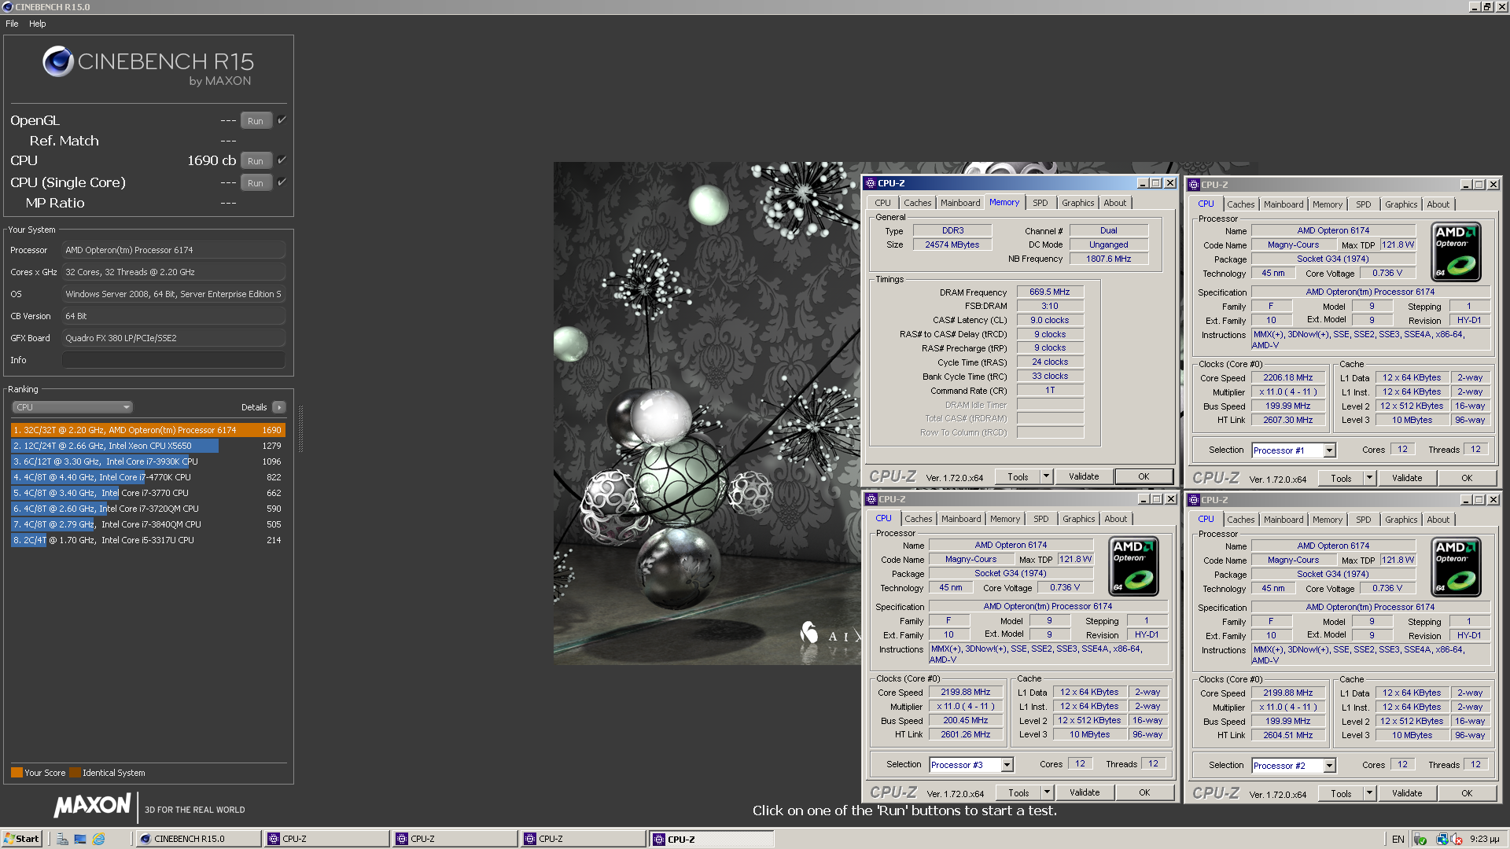Click title bar icon of Processor #1 CPU-Z window

1194,185
